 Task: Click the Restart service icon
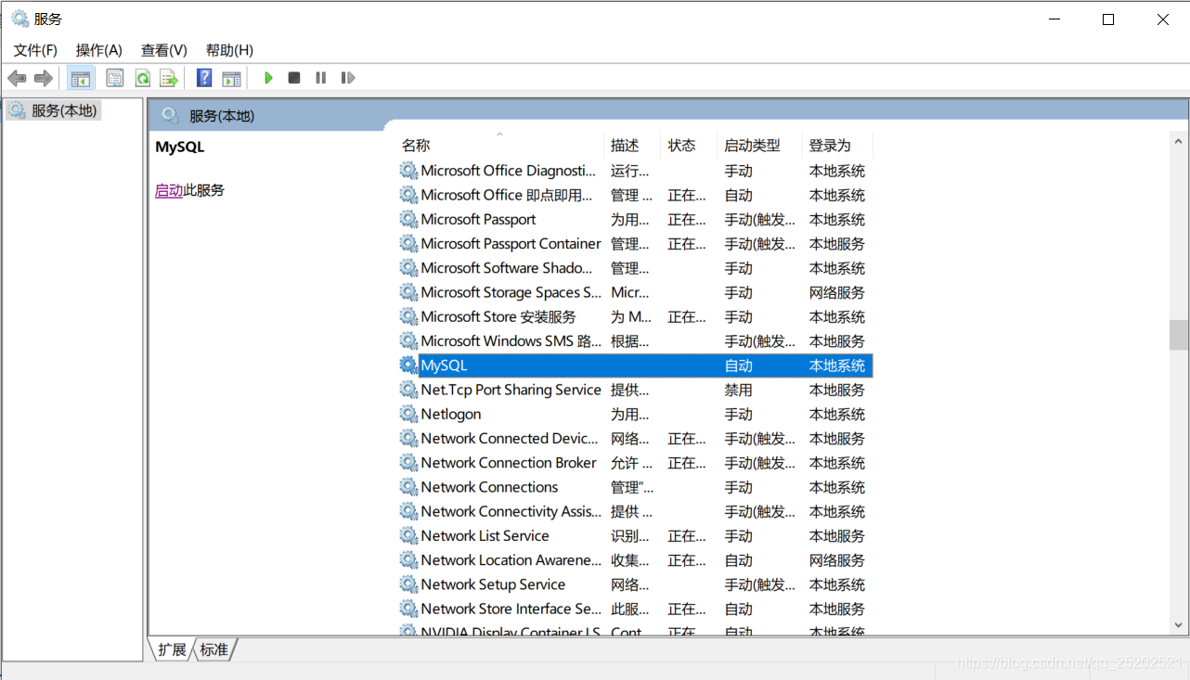coord(348,78)
